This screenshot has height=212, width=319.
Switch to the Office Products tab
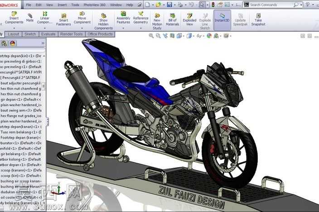tap(100, 34)
